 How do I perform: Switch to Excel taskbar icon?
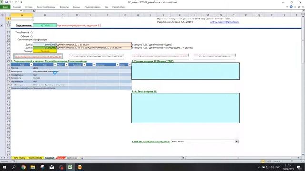pos(70,167)
